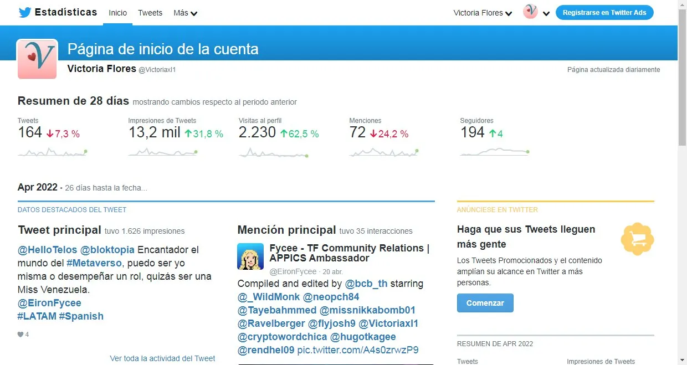Image resolution: width=687 pixels, height=365 pixels.
Task: Click the @hugotkagee mention
Action: click(x=363, y=337)
